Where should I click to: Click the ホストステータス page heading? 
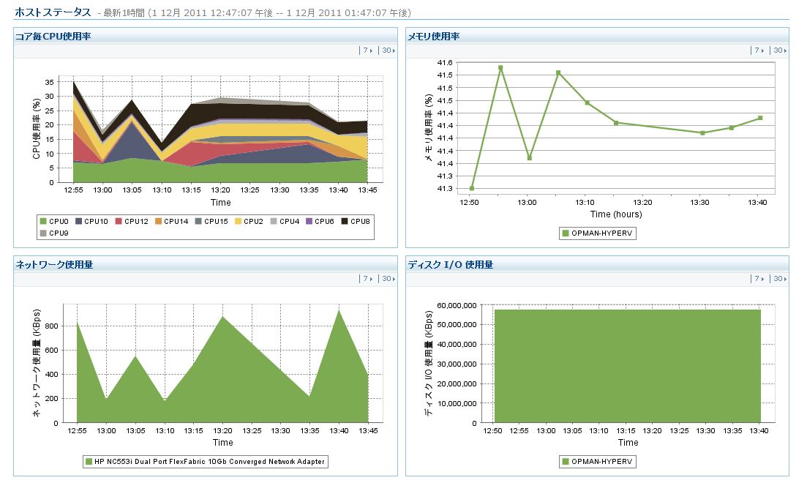click(53, 12)
